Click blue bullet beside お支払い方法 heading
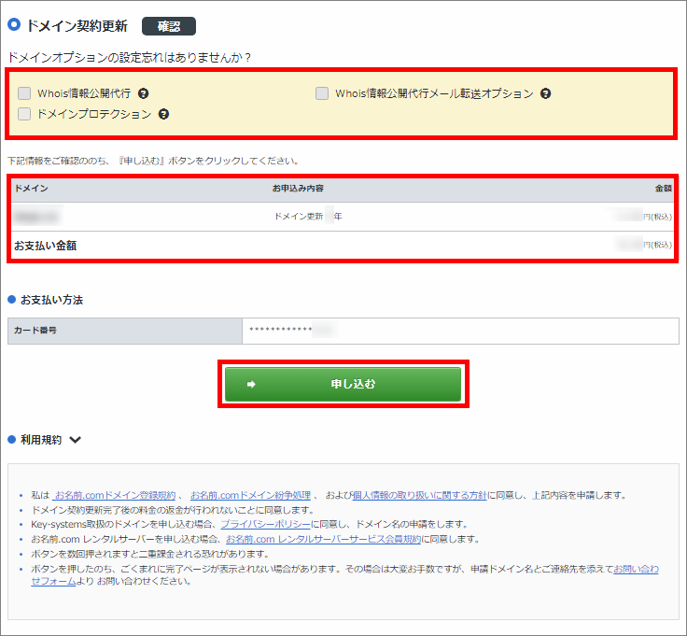This screenshot has width=687, height=636. coord(12,300)
